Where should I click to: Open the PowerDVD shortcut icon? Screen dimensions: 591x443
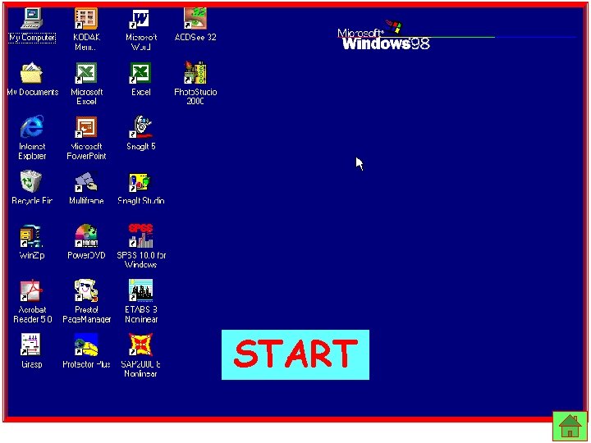(x=86, y=236)
